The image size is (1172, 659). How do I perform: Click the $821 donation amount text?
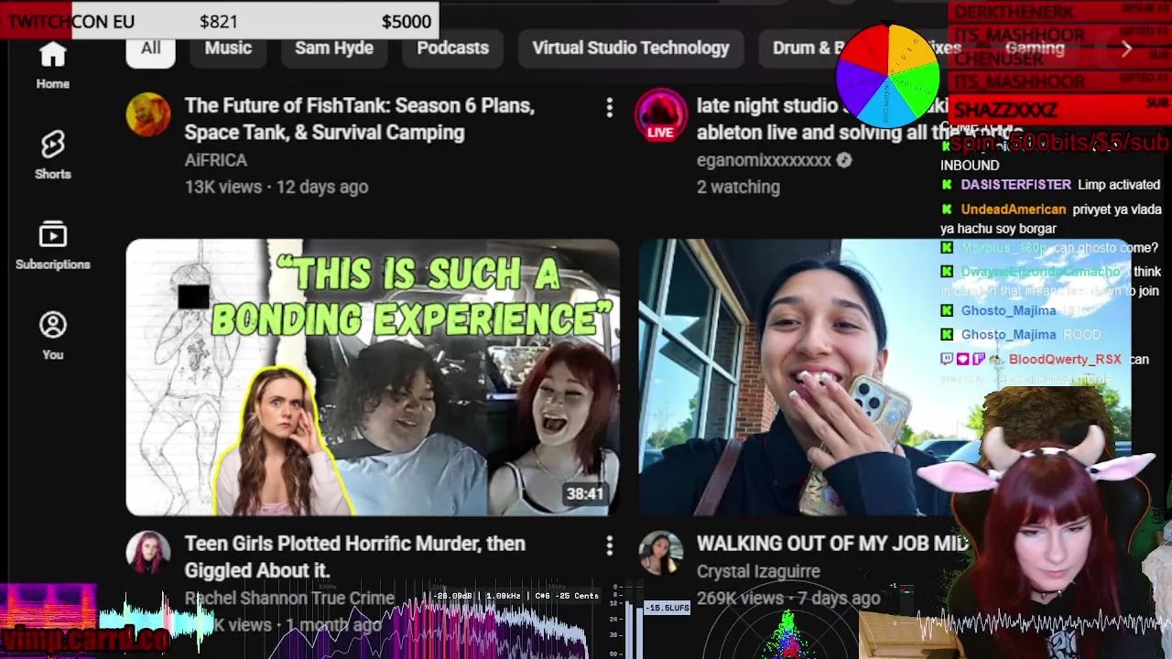[x=218, y=22]
